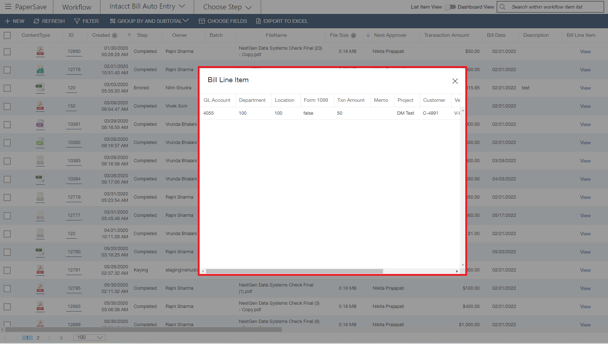
Task: Click the PDF icon for row 152
Action: tap(40, 106)
